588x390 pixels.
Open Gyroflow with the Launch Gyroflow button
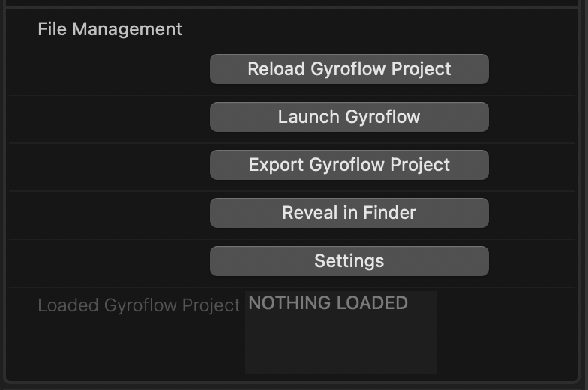349,117
